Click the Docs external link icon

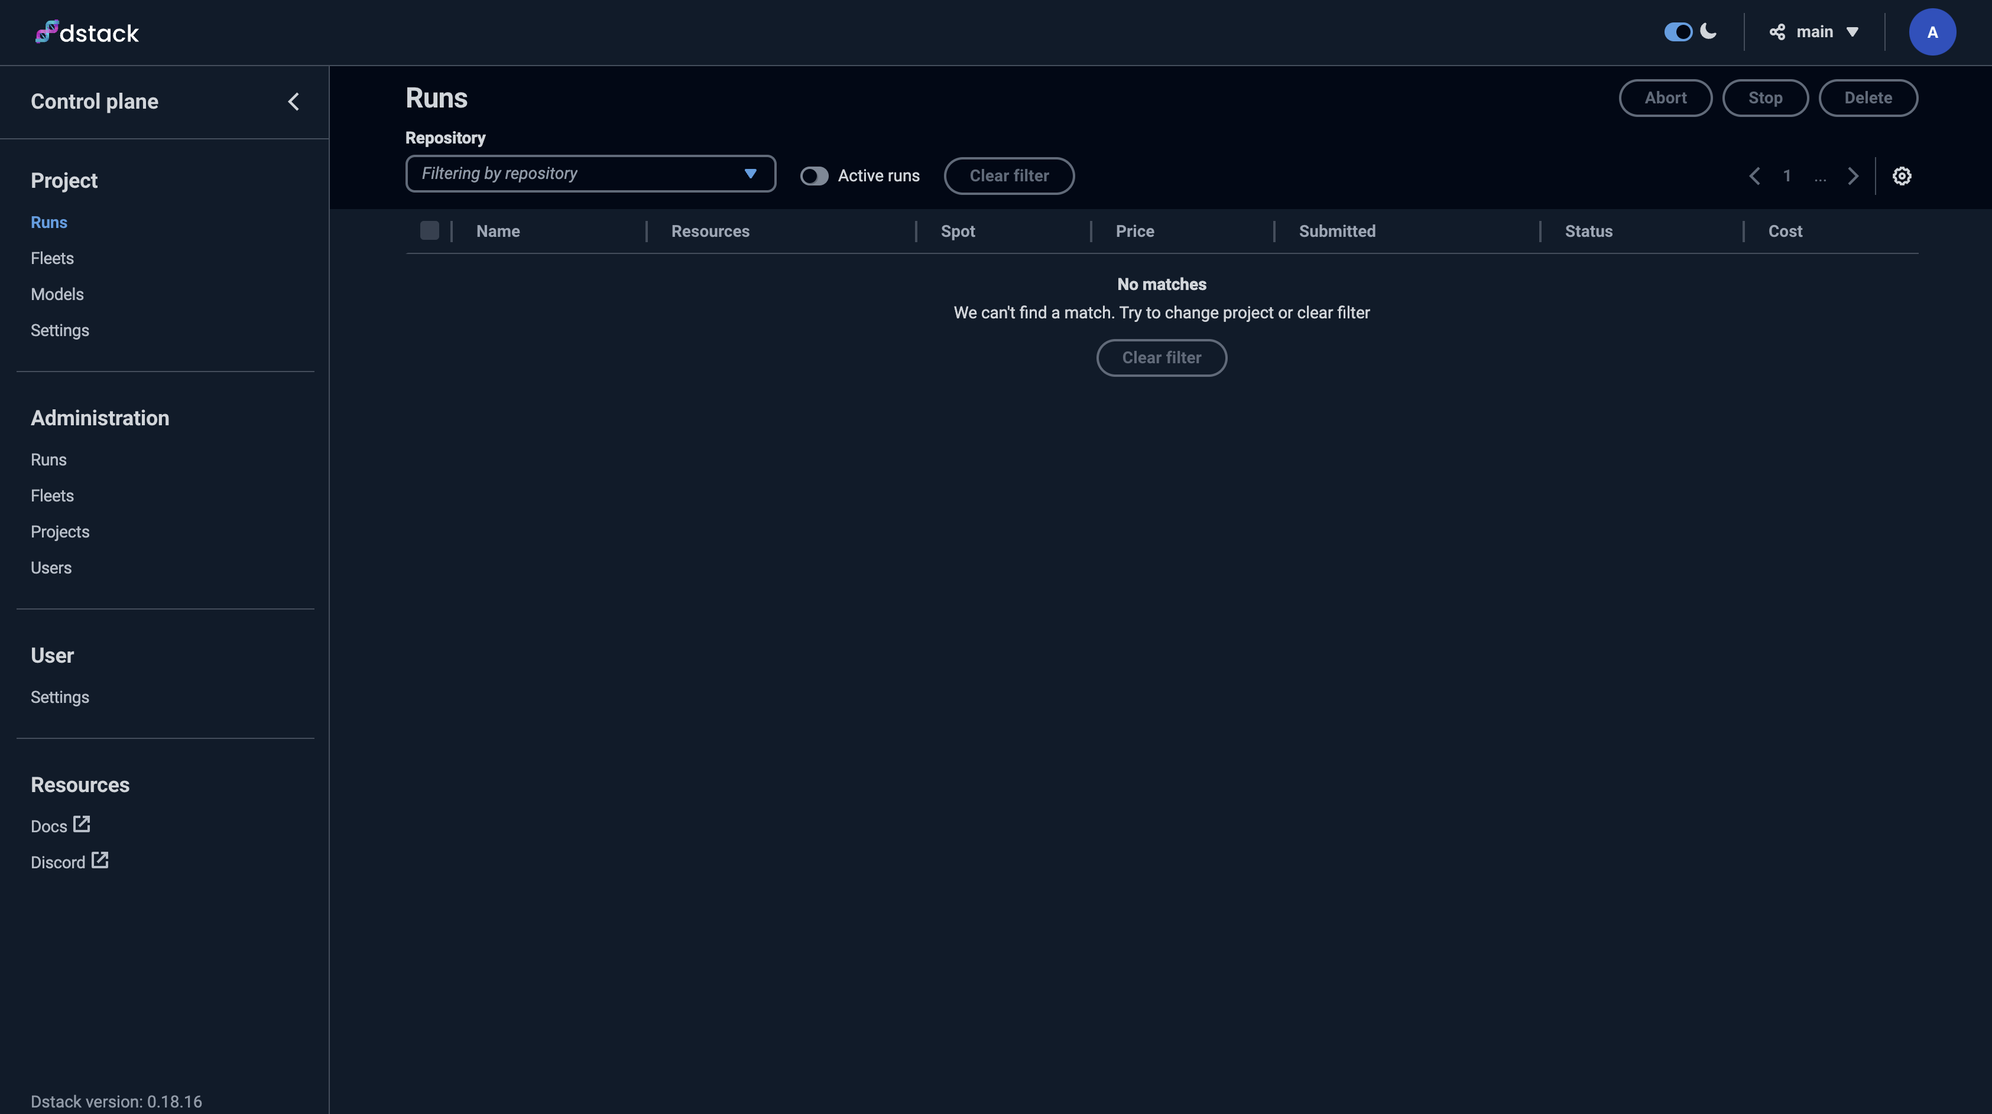point(82,825)
